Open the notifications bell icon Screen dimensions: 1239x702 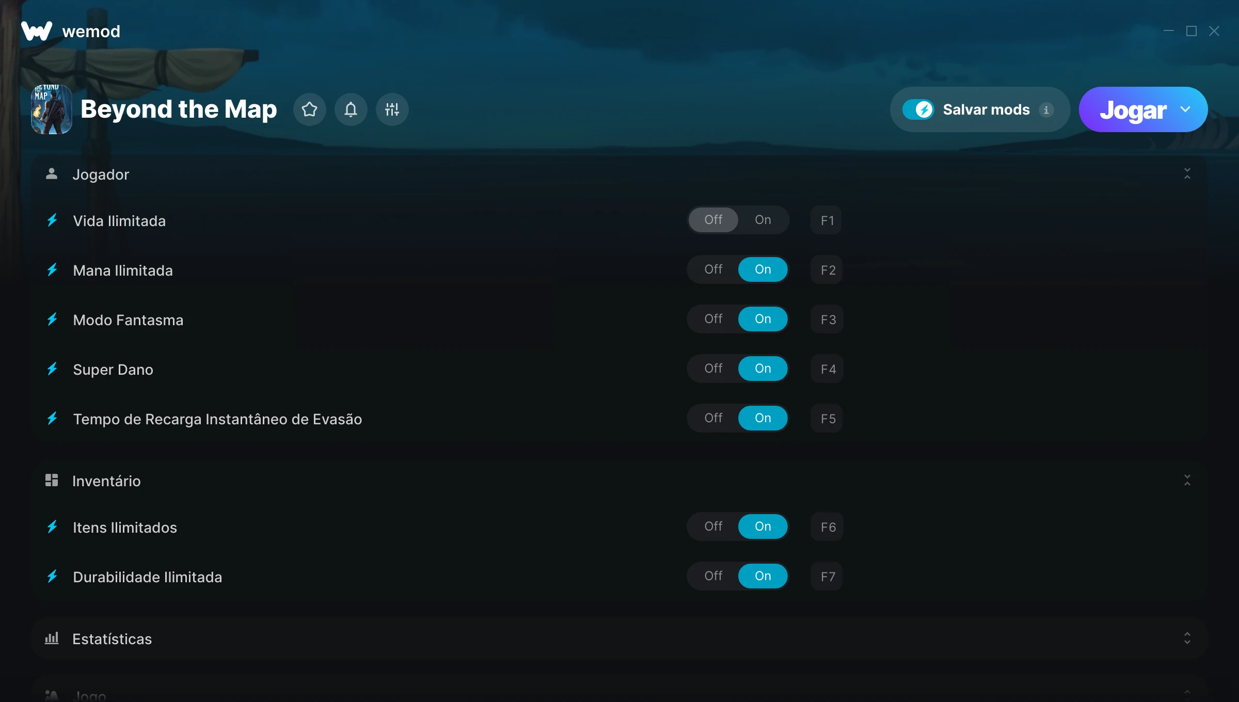click(351, 109)
